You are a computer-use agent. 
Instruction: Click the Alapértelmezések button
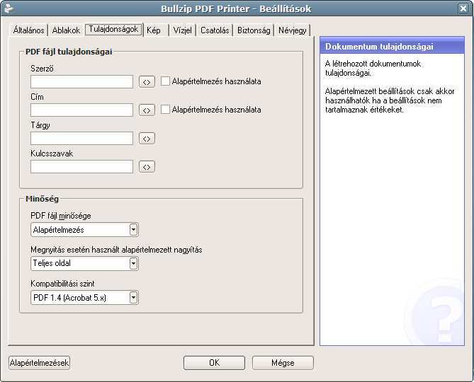39,363
